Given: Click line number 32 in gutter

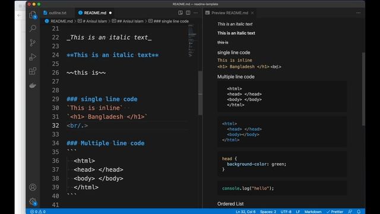Looking at the screenshot, I should [55, 125].
